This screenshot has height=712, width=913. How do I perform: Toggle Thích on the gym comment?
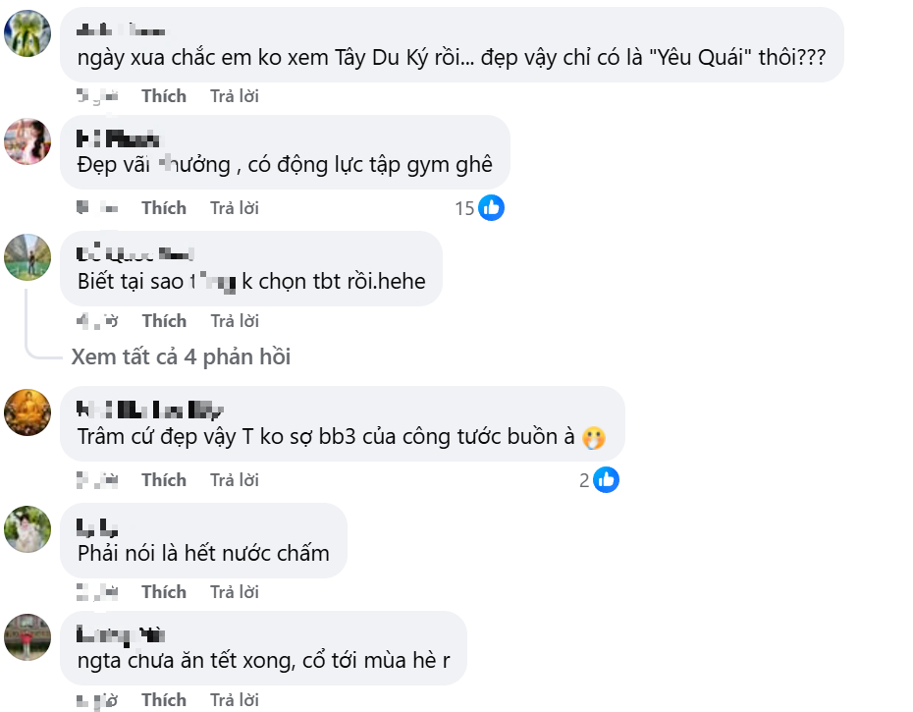164,207
